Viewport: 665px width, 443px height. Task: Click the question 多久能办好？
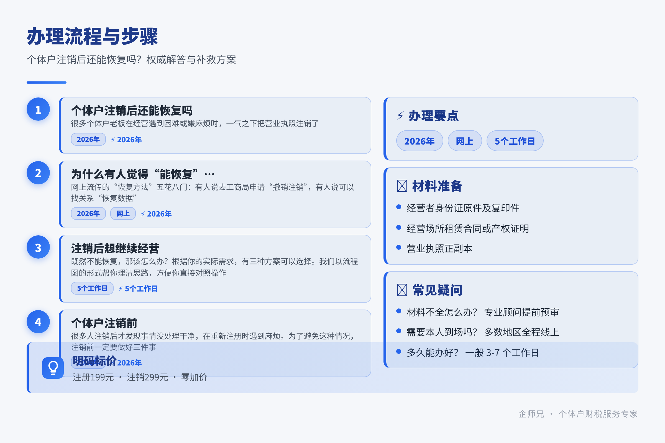(433, 352)
